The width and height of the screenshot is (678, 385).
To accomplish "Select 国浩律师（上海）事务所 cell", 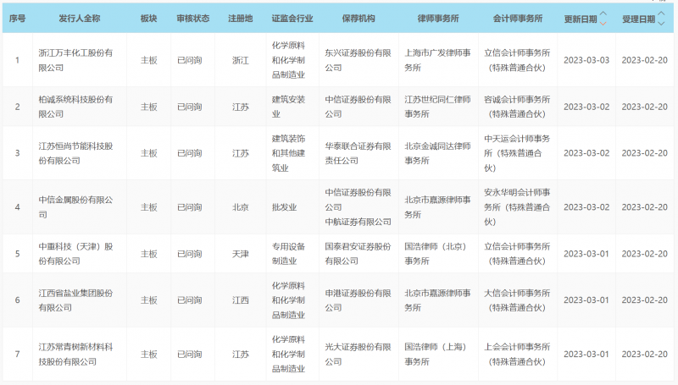I will (436, 355).
